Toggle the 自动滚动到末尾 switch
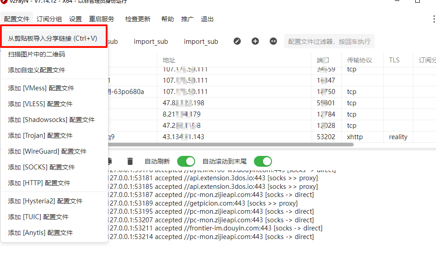 click(263, 161)
